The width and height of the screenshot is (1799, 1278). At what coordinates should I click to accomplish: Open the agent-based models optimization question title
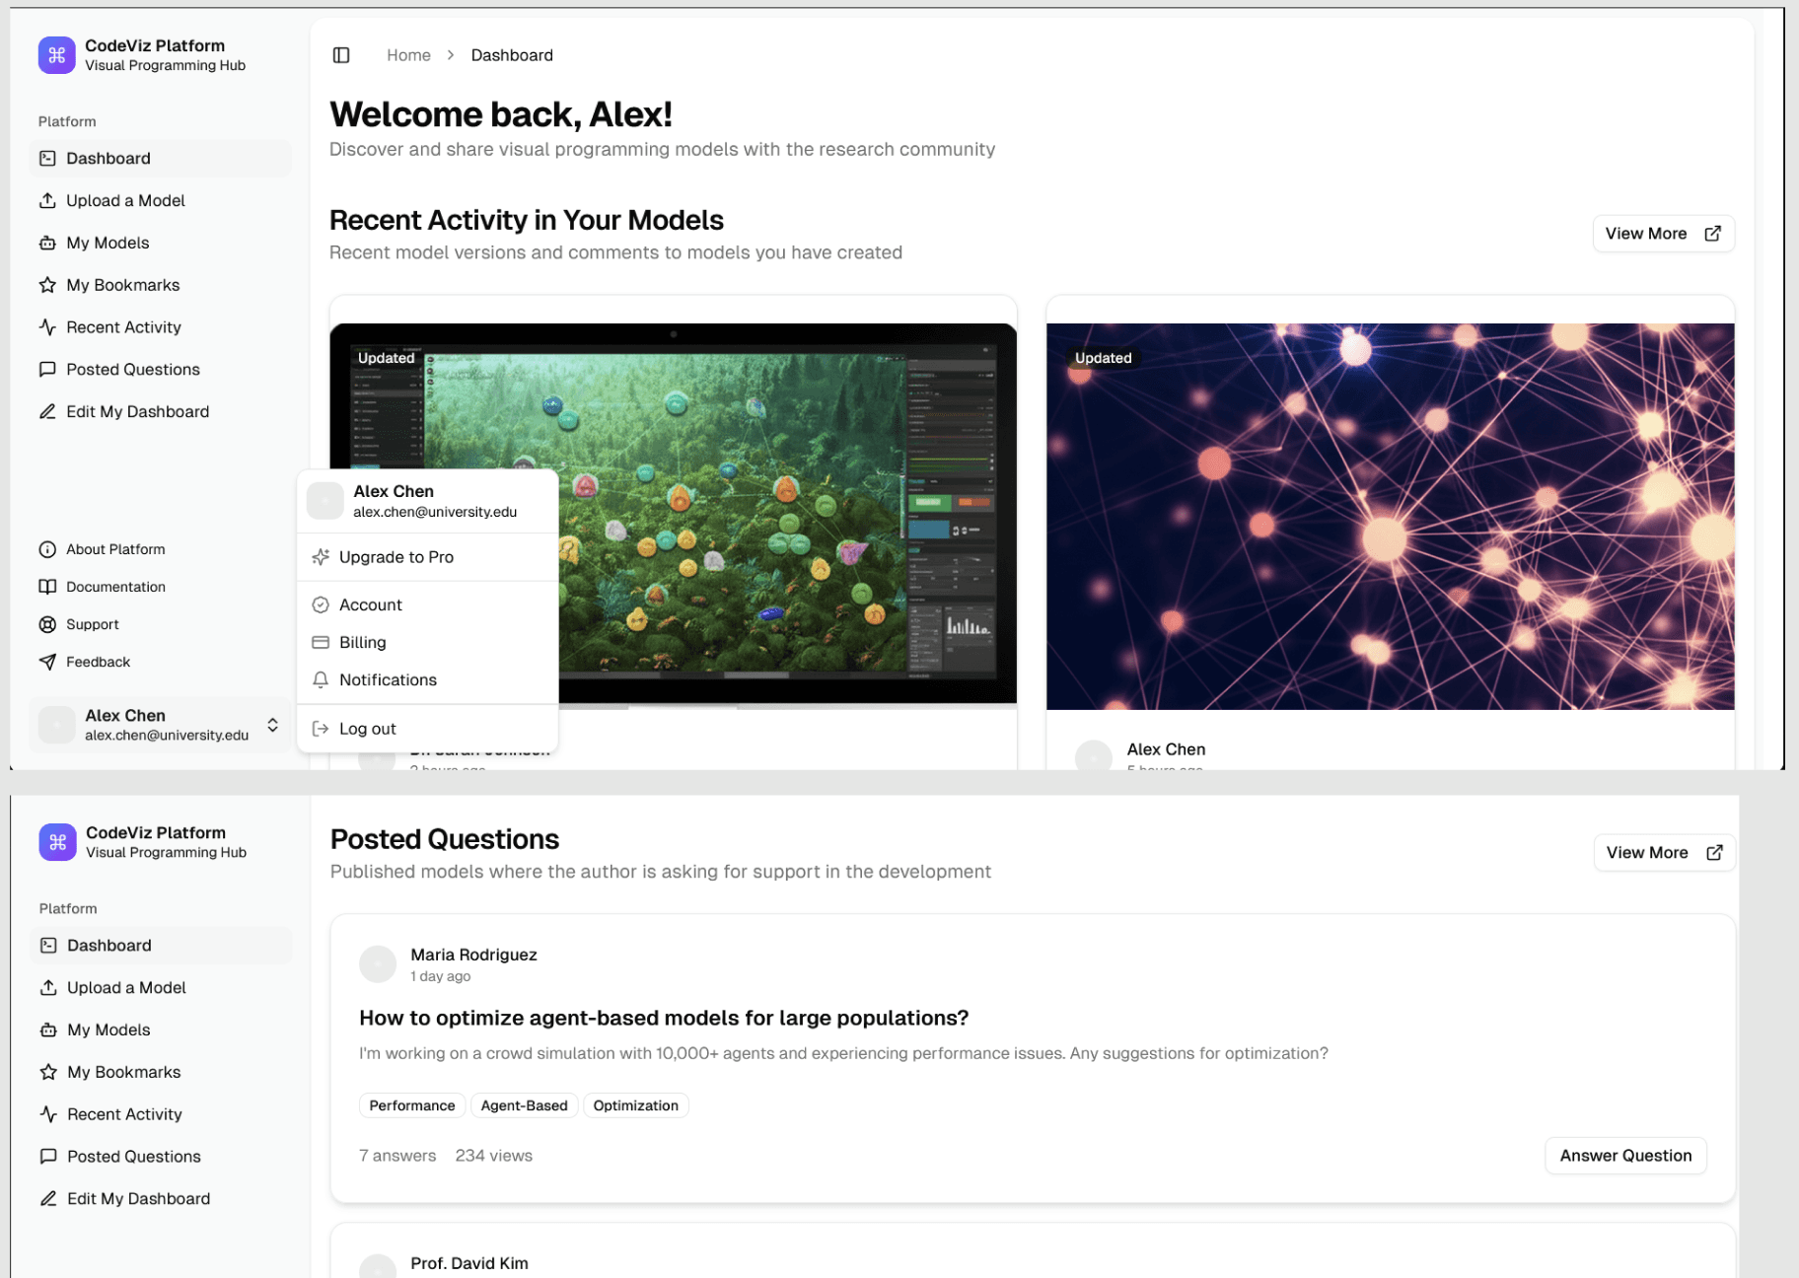point(664,1018)
